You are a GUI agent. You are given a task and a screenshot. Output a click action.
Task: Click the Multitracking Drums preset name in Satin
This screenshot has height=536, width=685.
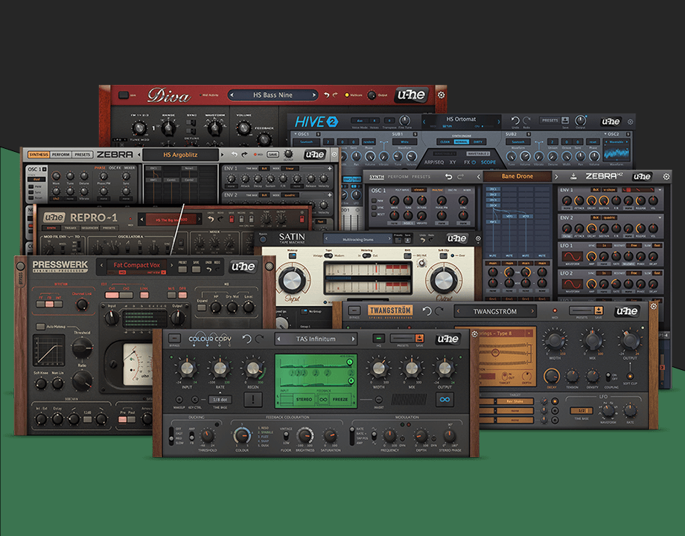tap(358, 240)
